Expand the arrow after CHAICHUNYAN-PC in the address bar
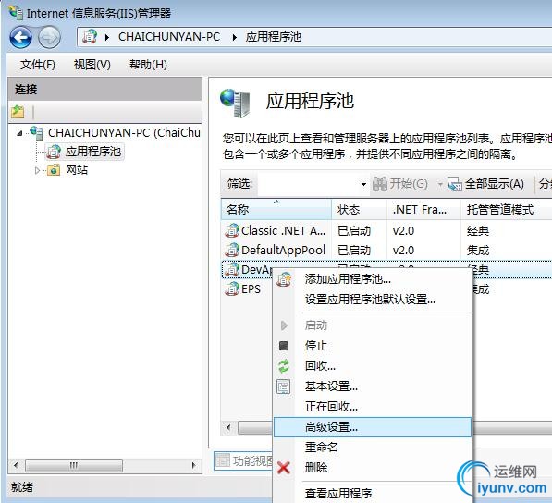552x503 pixels. pos(235,37)
